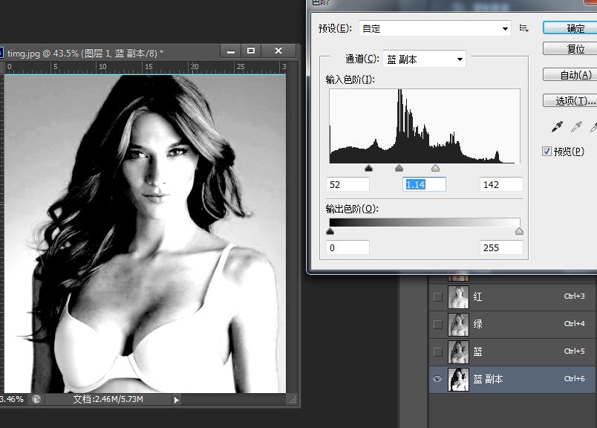This screenshot has width=597, height=428.
Task: Hide the 蓝 副本 channel eye toggle
Action: (437, 379)
